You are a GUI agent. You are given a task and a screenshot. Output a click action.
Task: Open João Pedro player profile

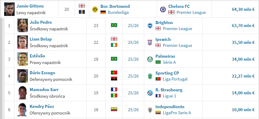coord(41,22)
